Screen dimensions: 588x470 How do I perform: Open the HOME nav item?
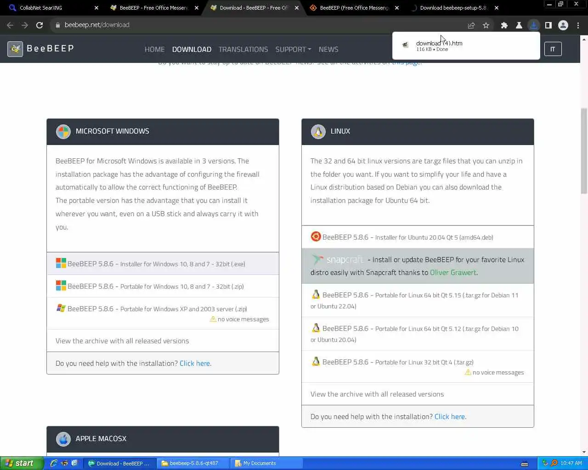pyautogui.click(x=154, y=49)
